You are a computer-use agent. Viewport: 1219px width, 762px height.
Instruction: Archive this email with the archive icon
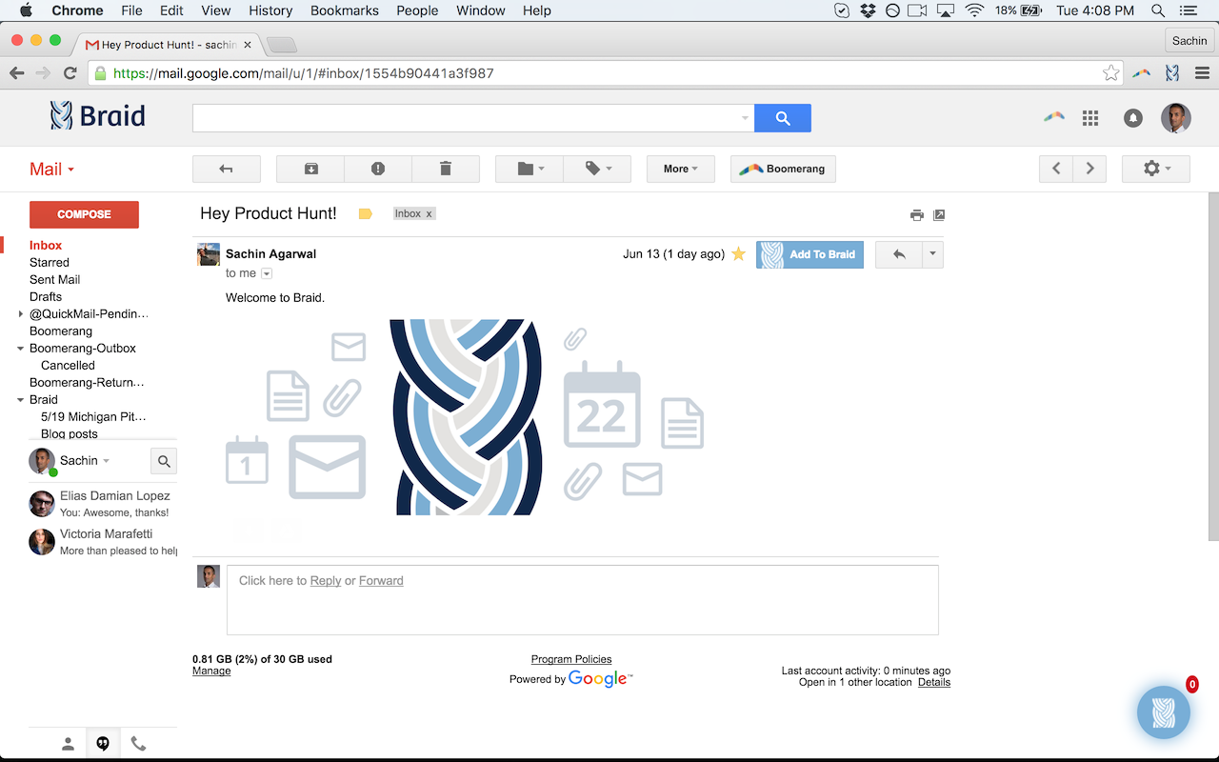(310, 169)
